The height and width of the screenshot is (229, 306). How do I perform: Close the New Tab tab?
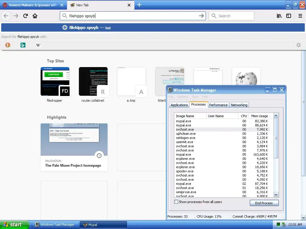pos(129,5)
